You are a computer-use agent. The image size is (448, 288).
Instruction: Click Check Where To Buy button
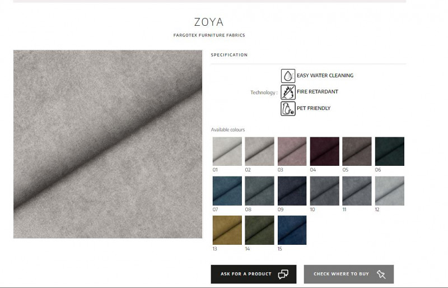coord(349,274)
